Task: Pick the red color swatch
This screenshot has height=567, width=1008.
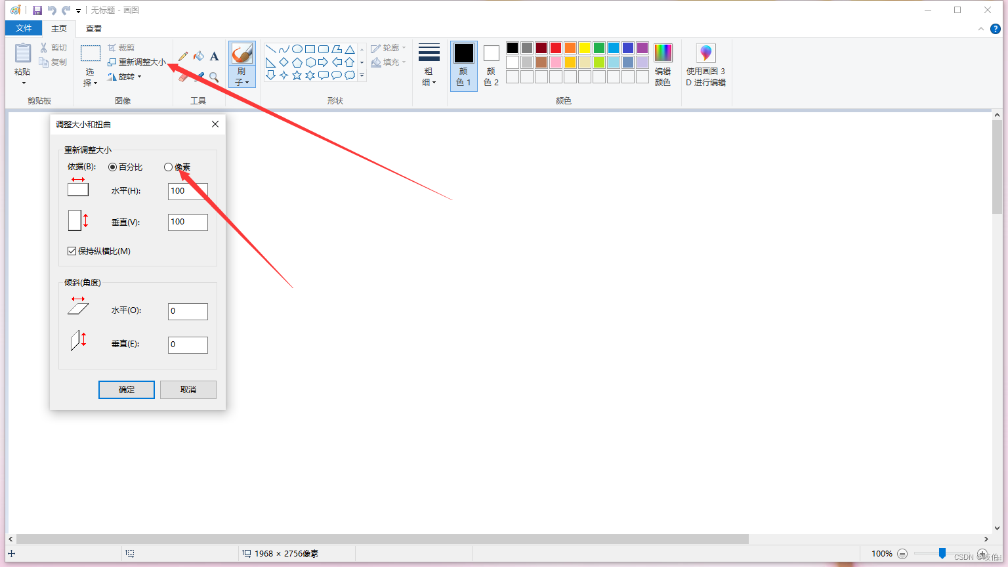Action: pos(556,48)
